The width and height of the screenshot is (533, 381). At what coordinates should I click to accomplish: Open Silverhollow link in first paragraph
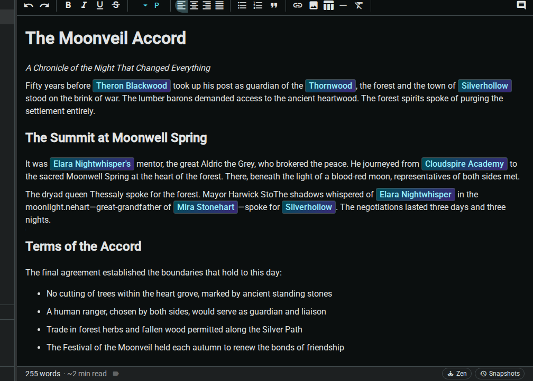pos(485,85)
